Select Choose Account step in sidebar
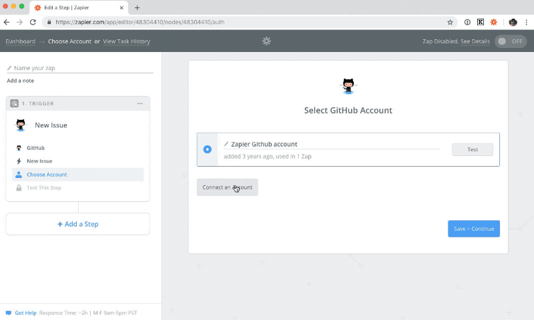The image size is (534, 320). (78, 175)
